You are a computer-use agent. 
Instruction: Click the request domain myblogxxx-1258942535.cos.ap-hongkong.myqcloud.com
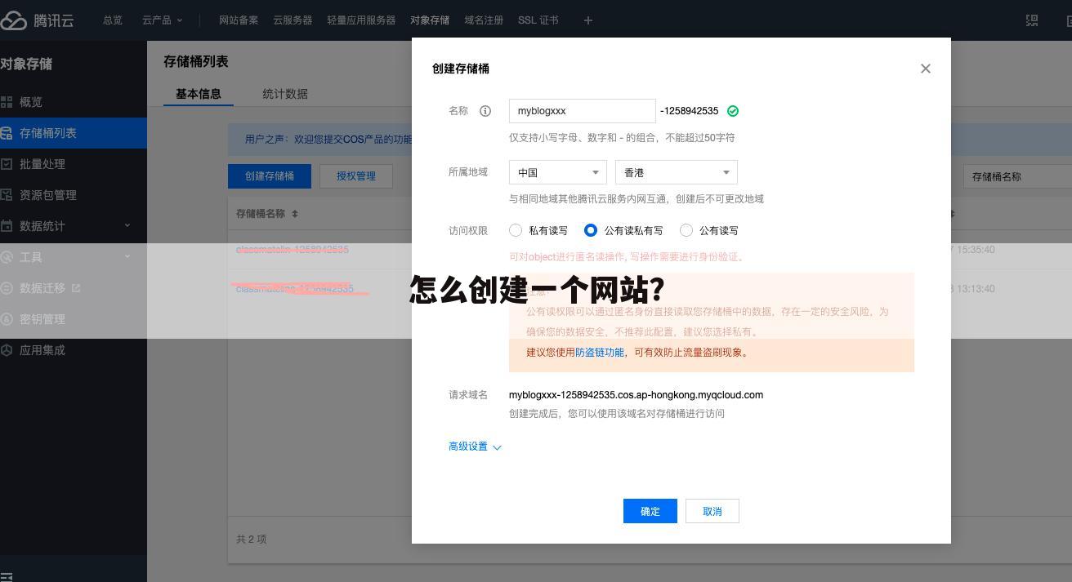(x=636, y=395)
